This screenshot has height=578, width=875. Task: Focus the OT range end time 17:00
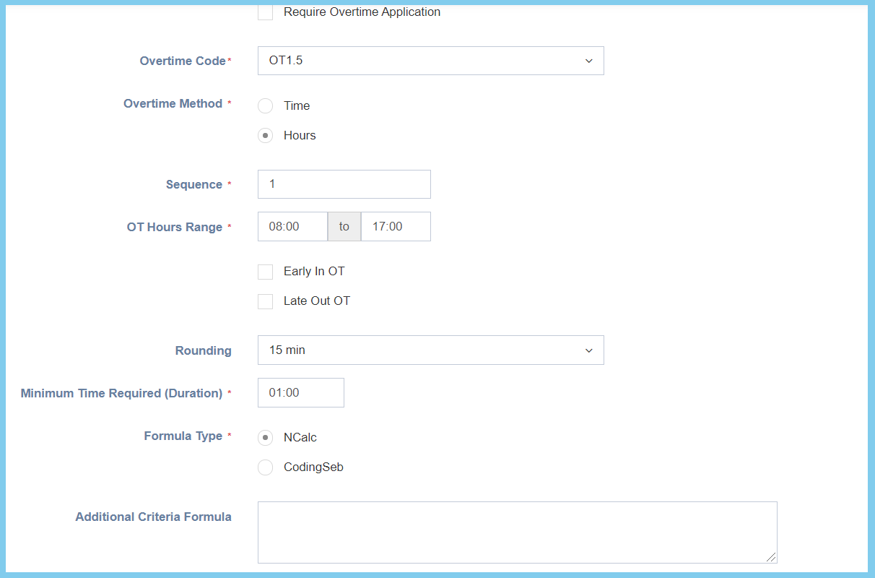[x=395, y=227]
